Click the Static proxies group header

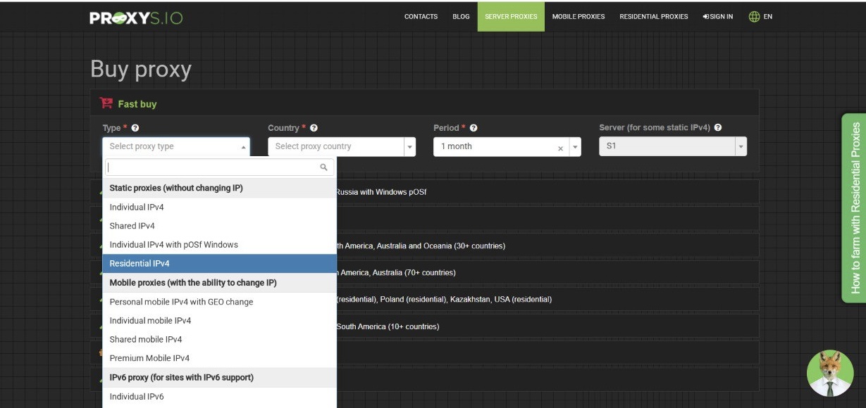(219, 188)
